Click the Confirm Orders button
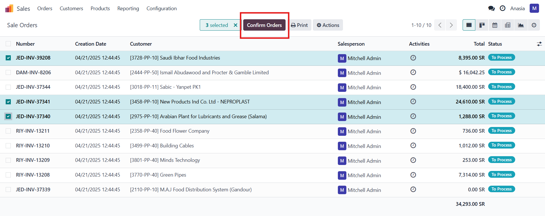This screenshot has height=216, width=545. (x=264, y=25)
